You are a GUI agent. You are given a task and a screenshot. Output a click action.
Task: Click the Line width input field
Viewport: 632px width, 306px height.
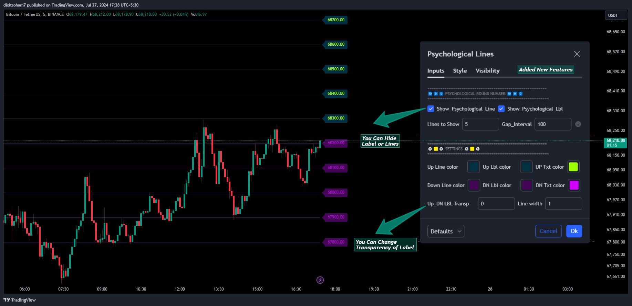coord(563,204)
